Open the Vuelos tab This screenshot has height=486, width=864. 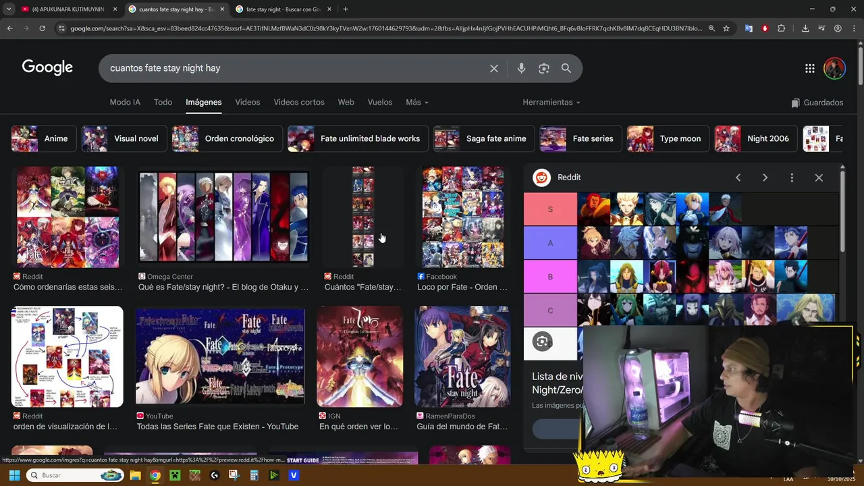380,102
